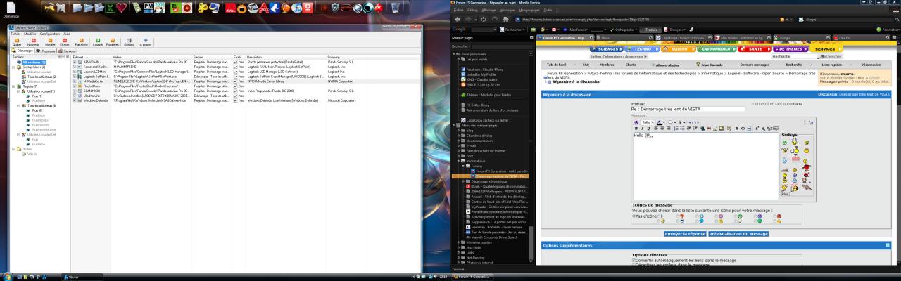Click the Envoyer à toolbar button

click(676, 30)
